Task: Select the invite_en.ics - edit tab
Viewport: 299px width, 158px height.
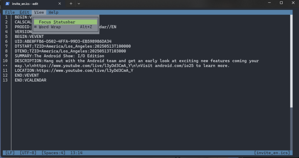Action: click(33, 4)
